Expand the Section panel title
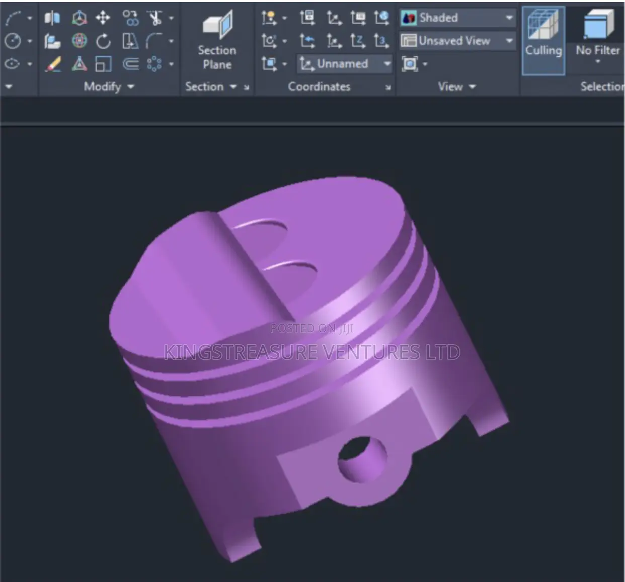625x582 pixels. point(211,86)
